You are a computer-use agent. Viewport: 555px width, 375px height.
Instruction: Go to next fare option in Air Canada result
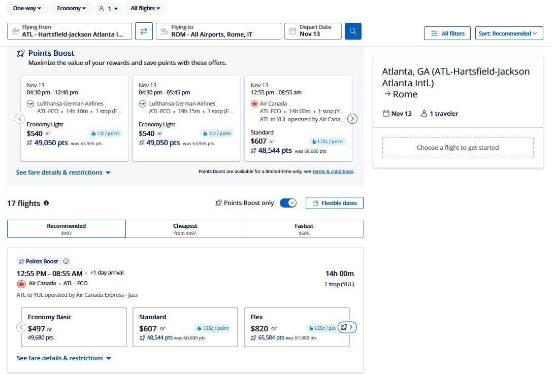[x=347, y=327]
